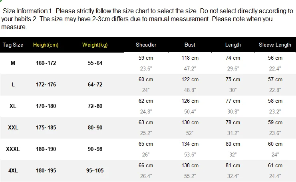Viewport: 296px width, 182px height.
Task: Select the 160~172 height value
Action: click(46, 63)
